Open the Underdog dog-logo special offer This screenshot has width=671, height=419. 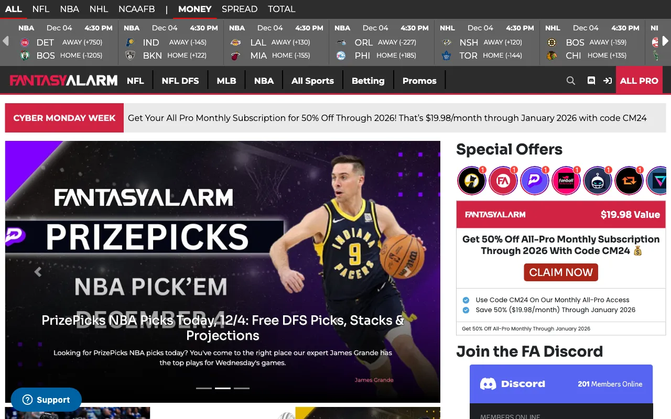tap(472, 181)
